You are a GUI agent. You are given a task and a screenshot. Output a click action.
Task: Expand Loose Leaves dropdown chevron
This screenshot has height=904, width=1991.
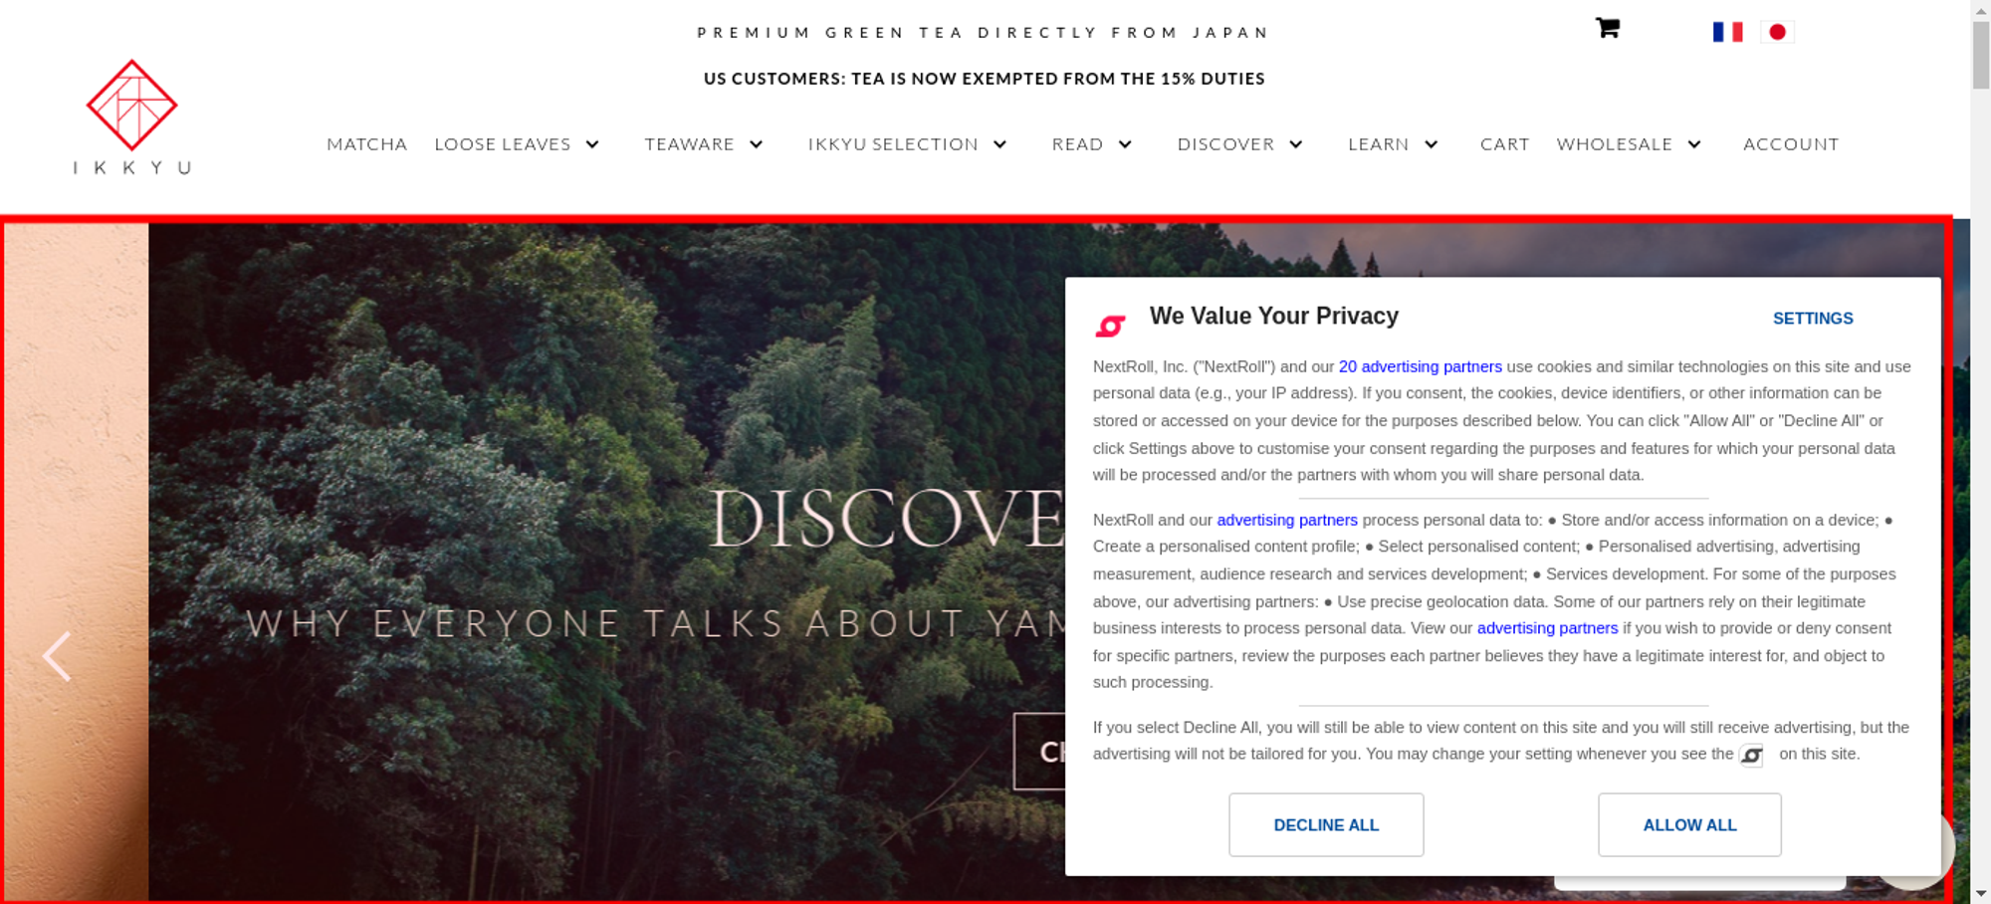point(592,144)
